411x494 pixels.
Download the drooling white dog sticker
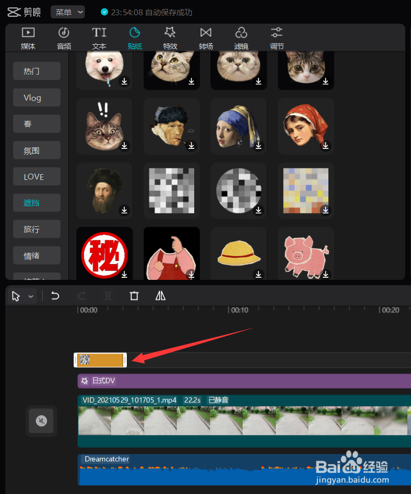pyautogui.click(x=125, y=82)
